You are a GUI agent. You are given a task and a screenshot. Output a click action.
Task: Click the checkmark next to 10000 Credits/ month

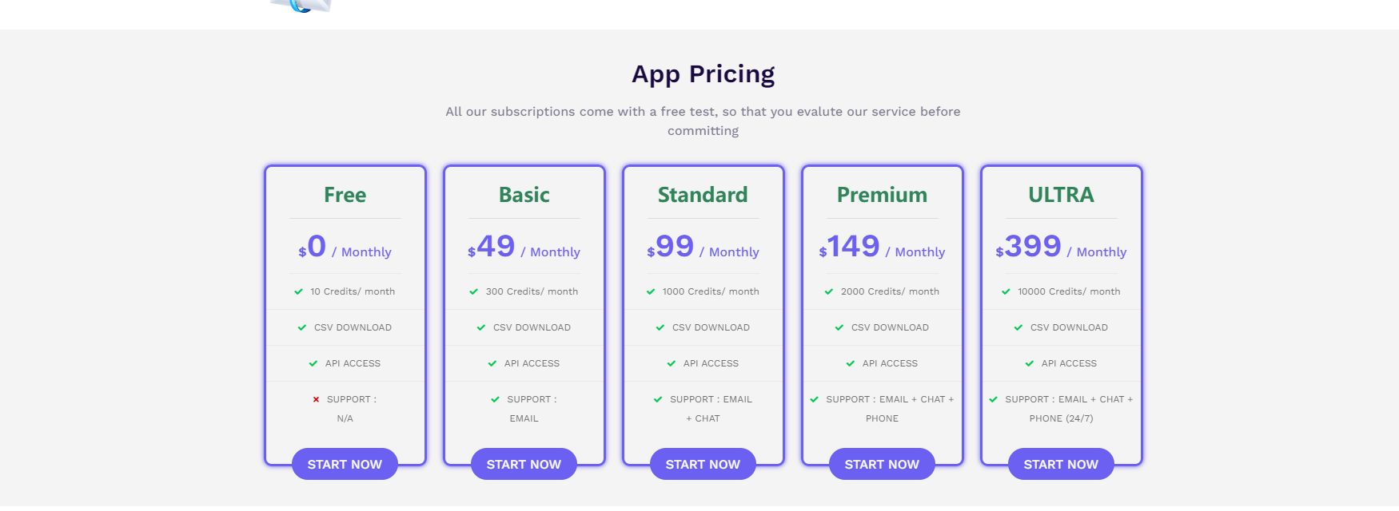[x=1006, y=291]
